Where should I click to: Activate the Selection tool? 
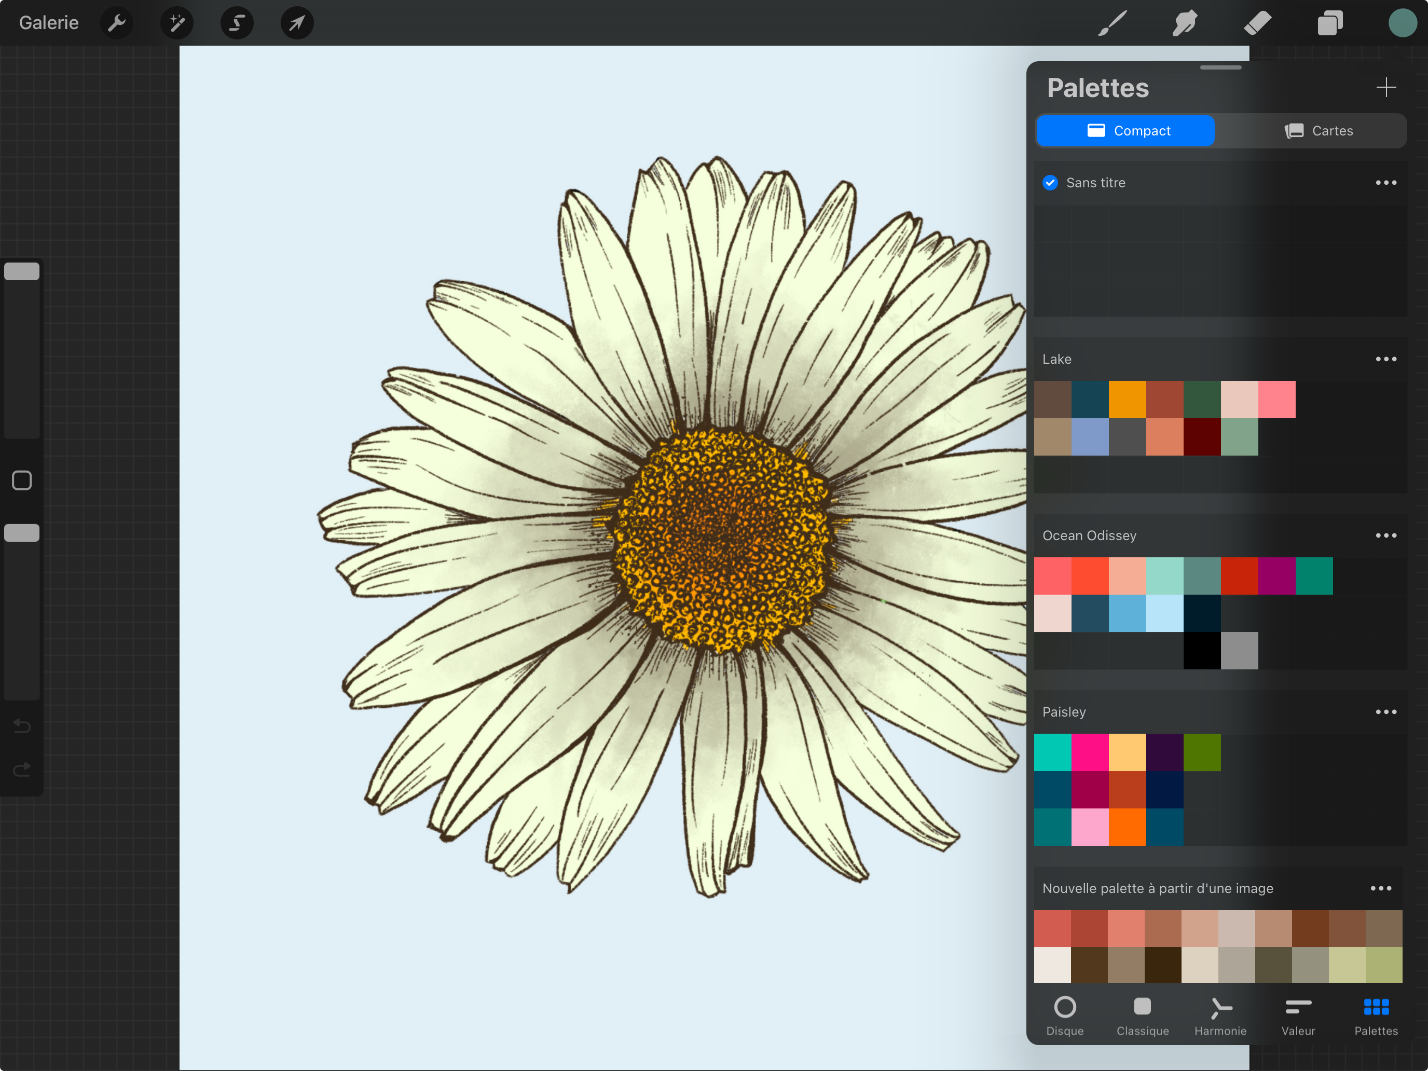(237, 23)
